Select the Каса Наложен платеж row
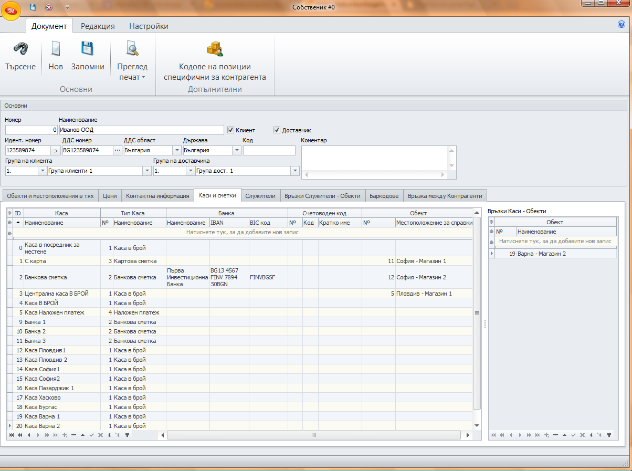632x471 pixels. pyautogui.click(x=243, y=312)
